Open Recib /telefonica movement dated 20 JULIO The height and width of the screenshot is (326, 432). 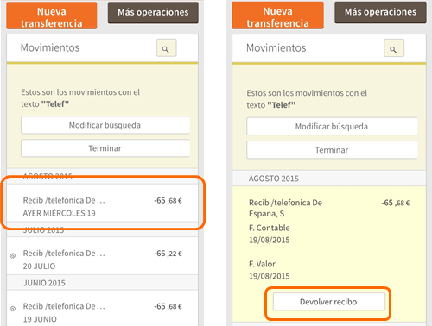coord(102,256)
